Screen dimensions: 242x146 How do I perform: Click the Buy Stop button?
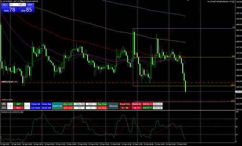click(x=102, y=104)
